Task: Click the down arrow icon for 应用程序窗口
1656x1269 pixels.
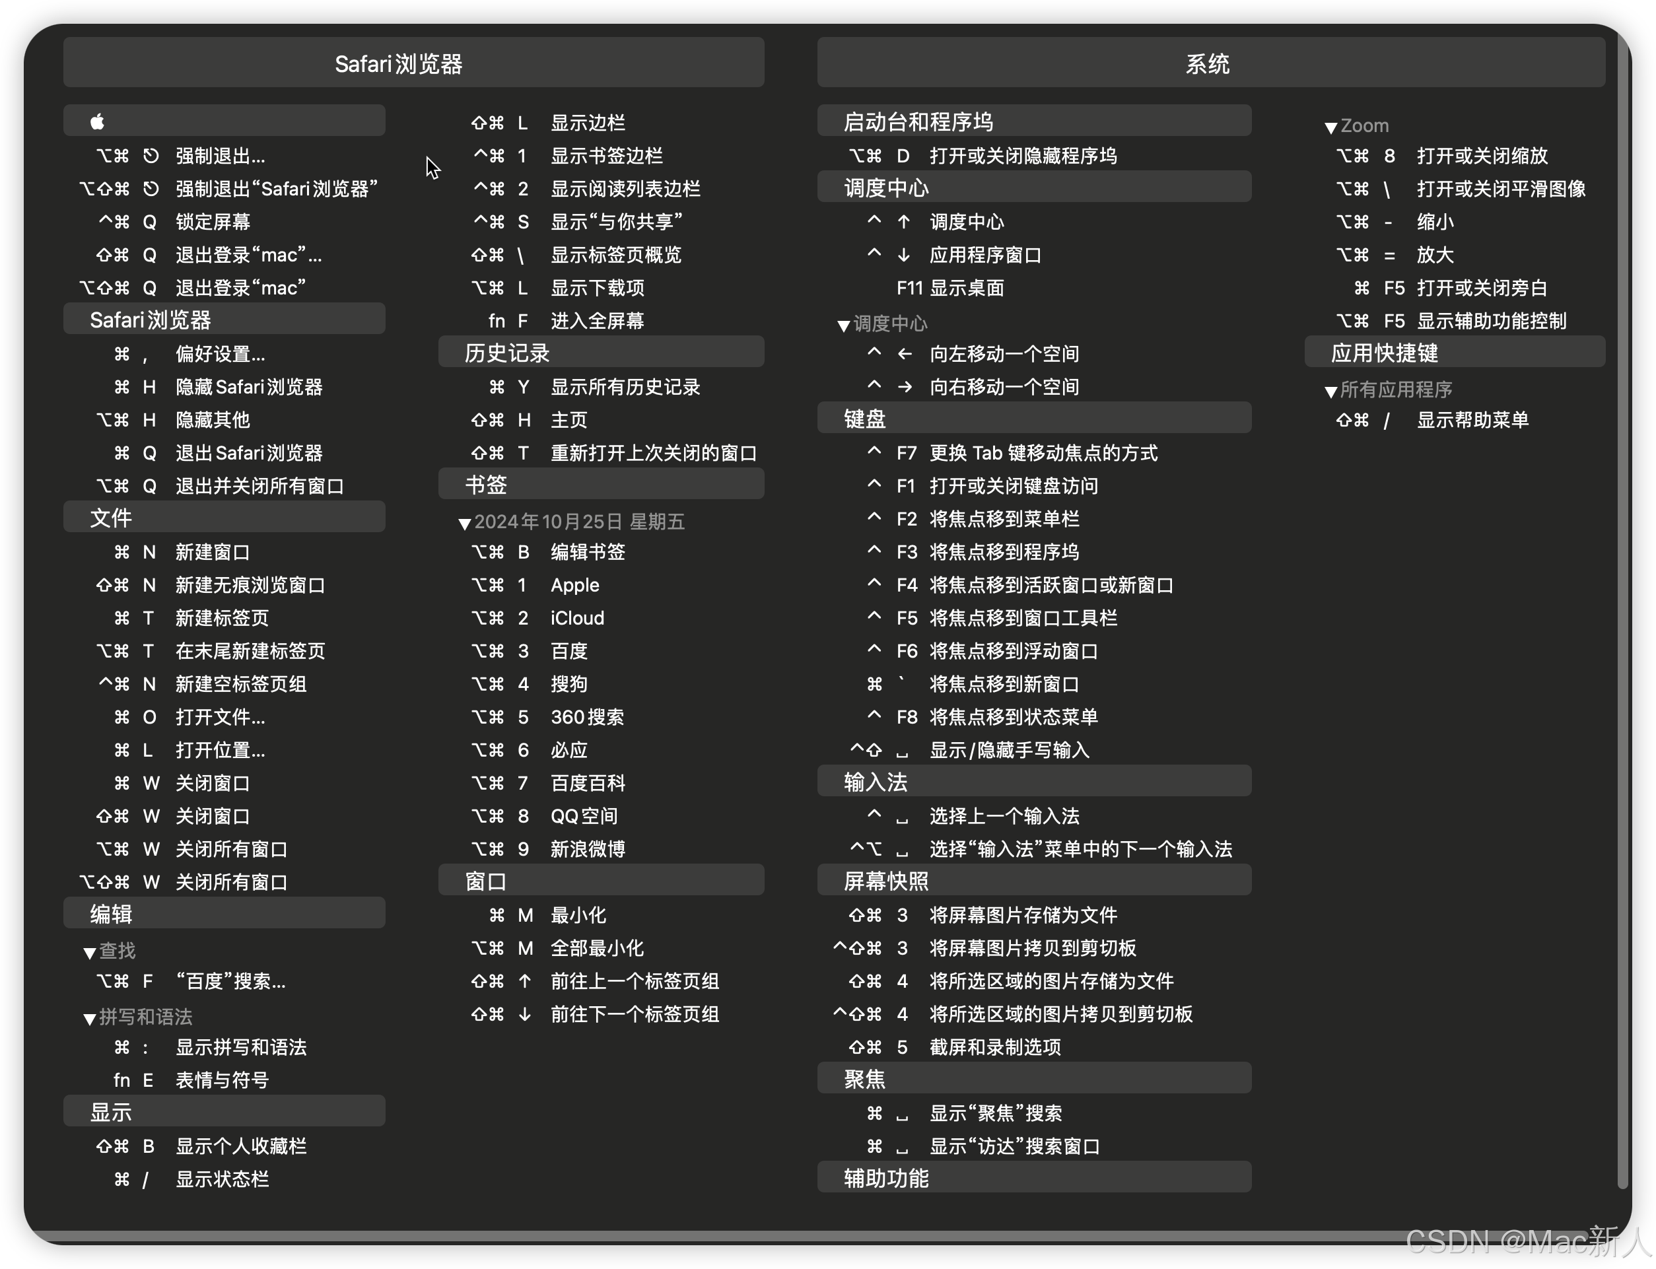Action: [x=903, y=256]
